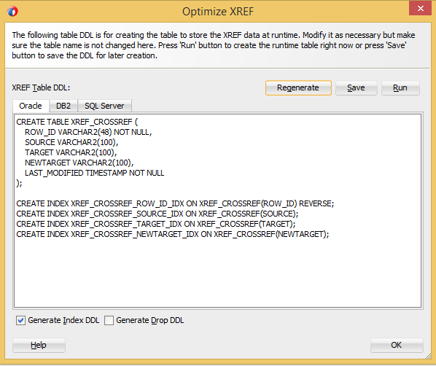Open the SQL Server tab
This screenshot has height=366, width=436.
click(x=104, y=106)
